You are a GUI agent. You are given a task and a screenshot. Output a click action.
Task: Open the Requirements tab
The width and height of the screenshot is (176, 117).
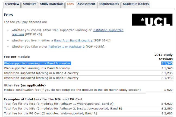click(109, 4)
